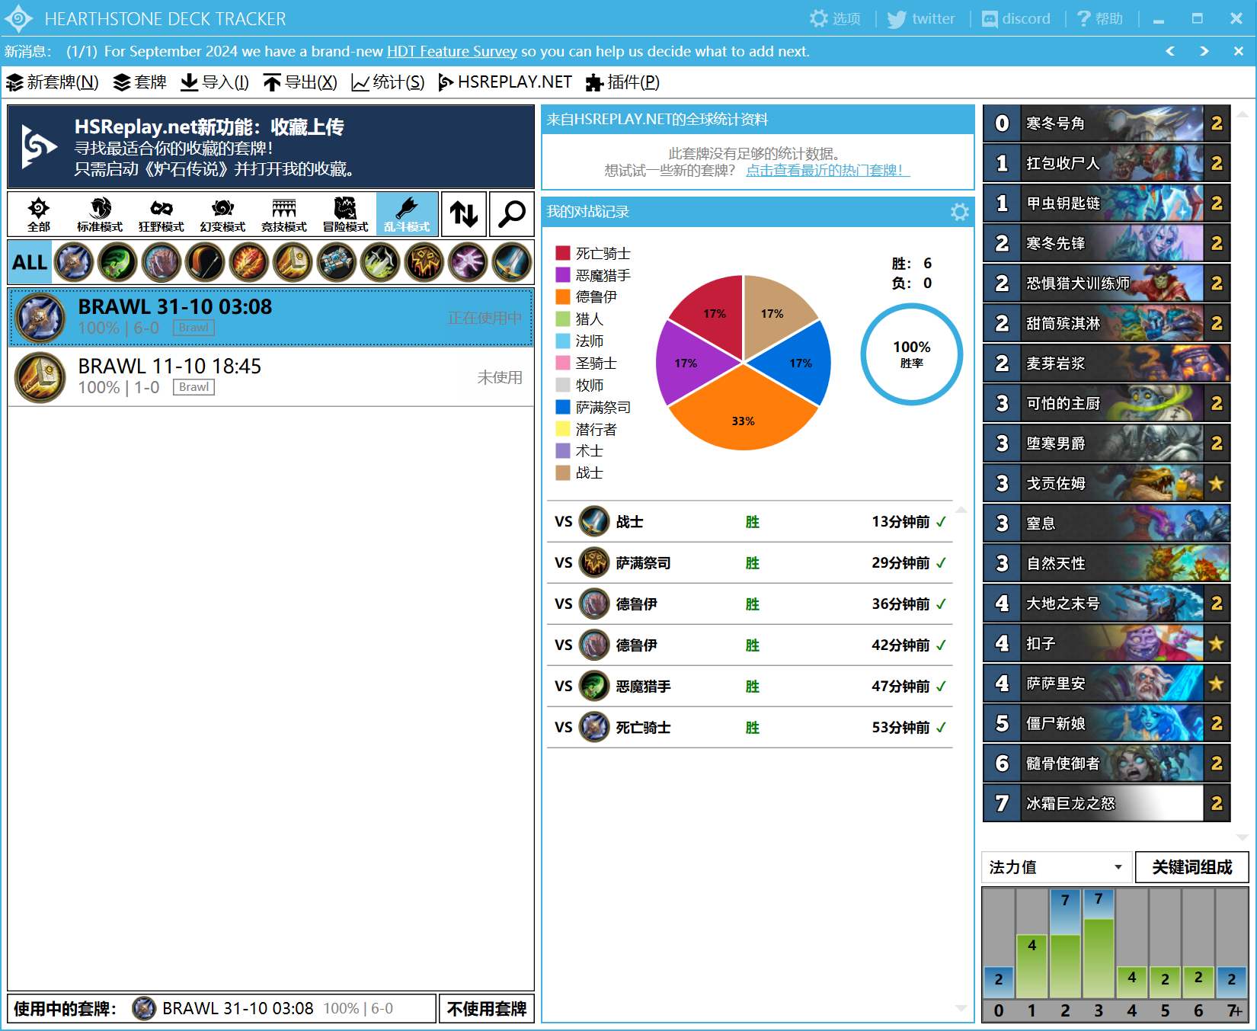Open deck search with the magnifier icon
Screen dimensions: 1257x1031
[511, 214]
